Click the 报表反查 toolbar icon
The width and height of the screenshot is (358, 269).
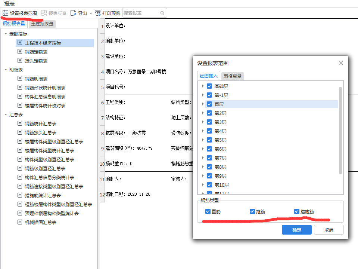[44, 13]
